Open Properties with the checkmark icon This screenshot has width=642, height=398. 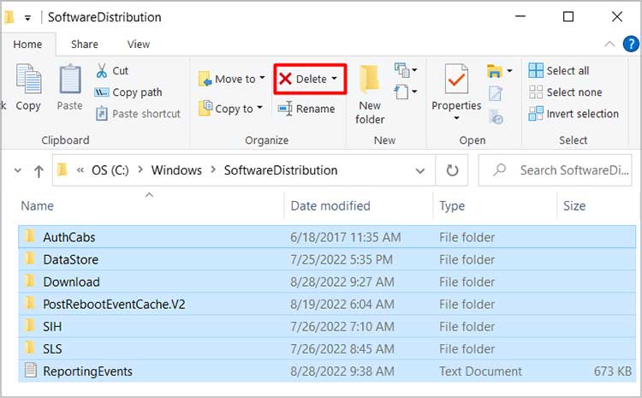pyautogui.click(x=456, y=79)
